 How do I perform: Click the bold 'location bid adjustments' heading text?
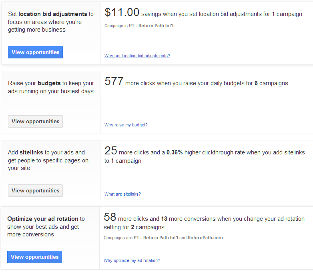53,14
